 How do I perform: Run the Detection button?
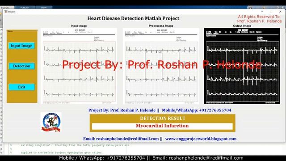click(21, 66)
